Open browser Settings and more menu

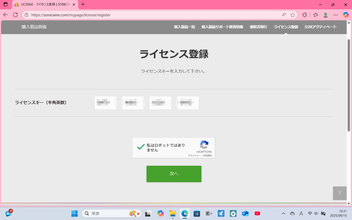(335, 15)
